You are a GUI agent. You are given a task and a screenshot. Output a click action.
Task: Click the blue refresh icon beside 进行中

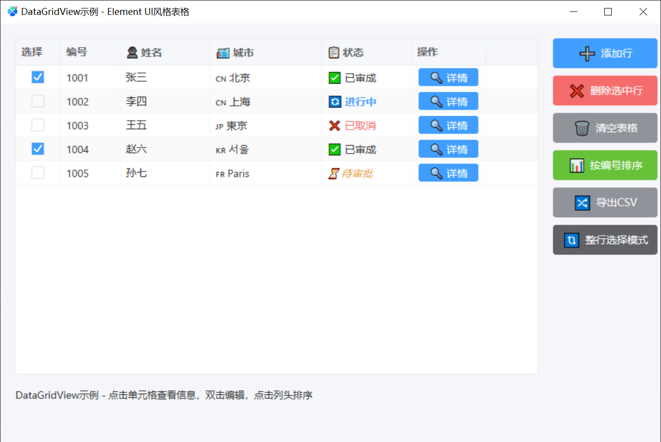(x=334, y=101)
